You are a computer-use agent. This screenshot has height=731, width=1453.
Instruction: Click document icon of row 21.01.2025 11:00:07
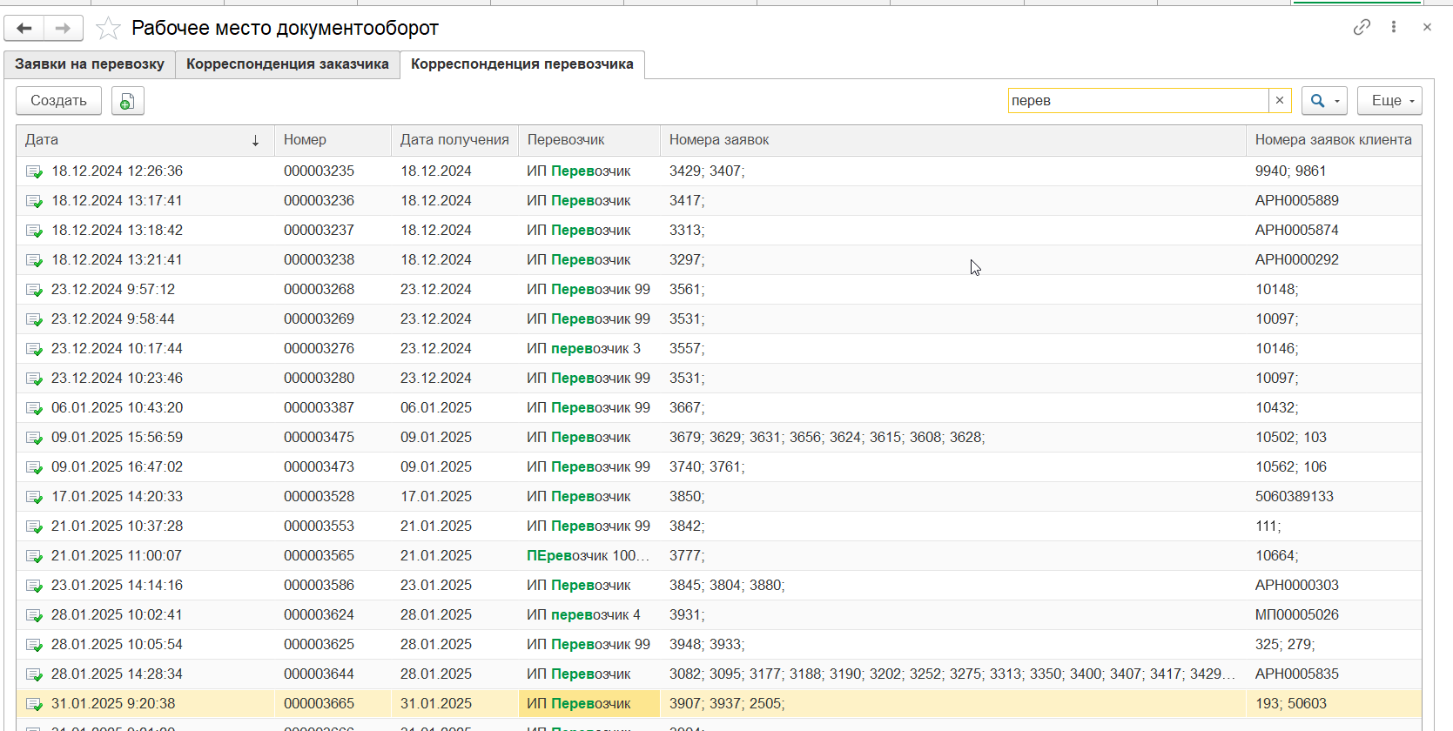coord(34,556)
